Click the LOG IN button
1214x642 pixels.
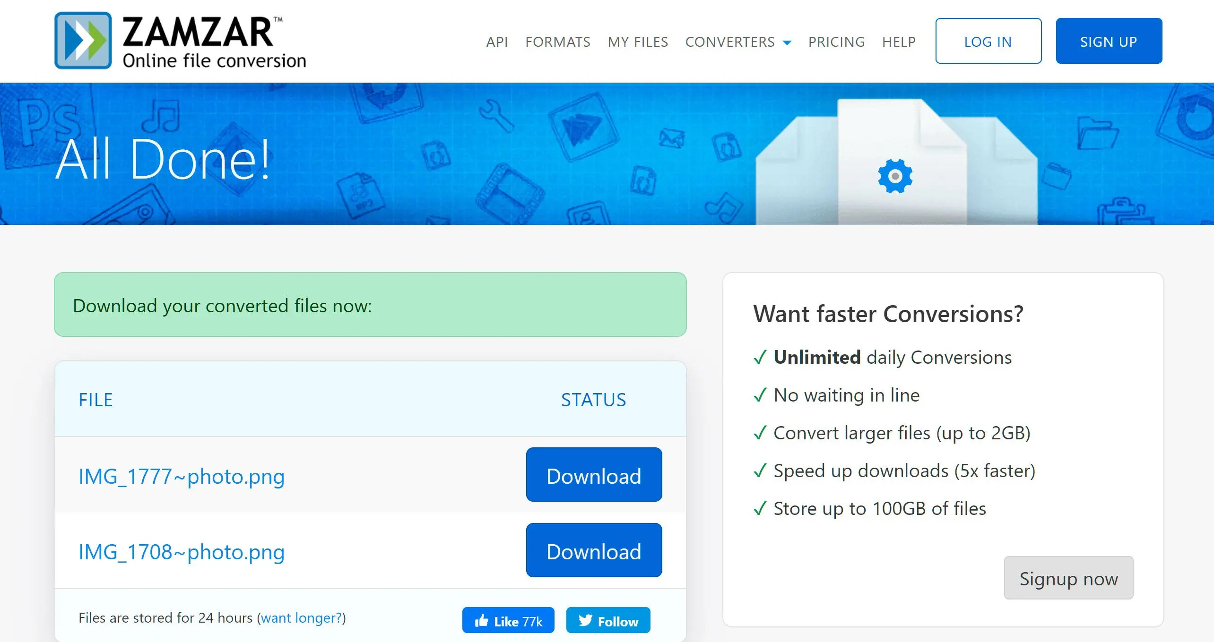click(988, 41)
